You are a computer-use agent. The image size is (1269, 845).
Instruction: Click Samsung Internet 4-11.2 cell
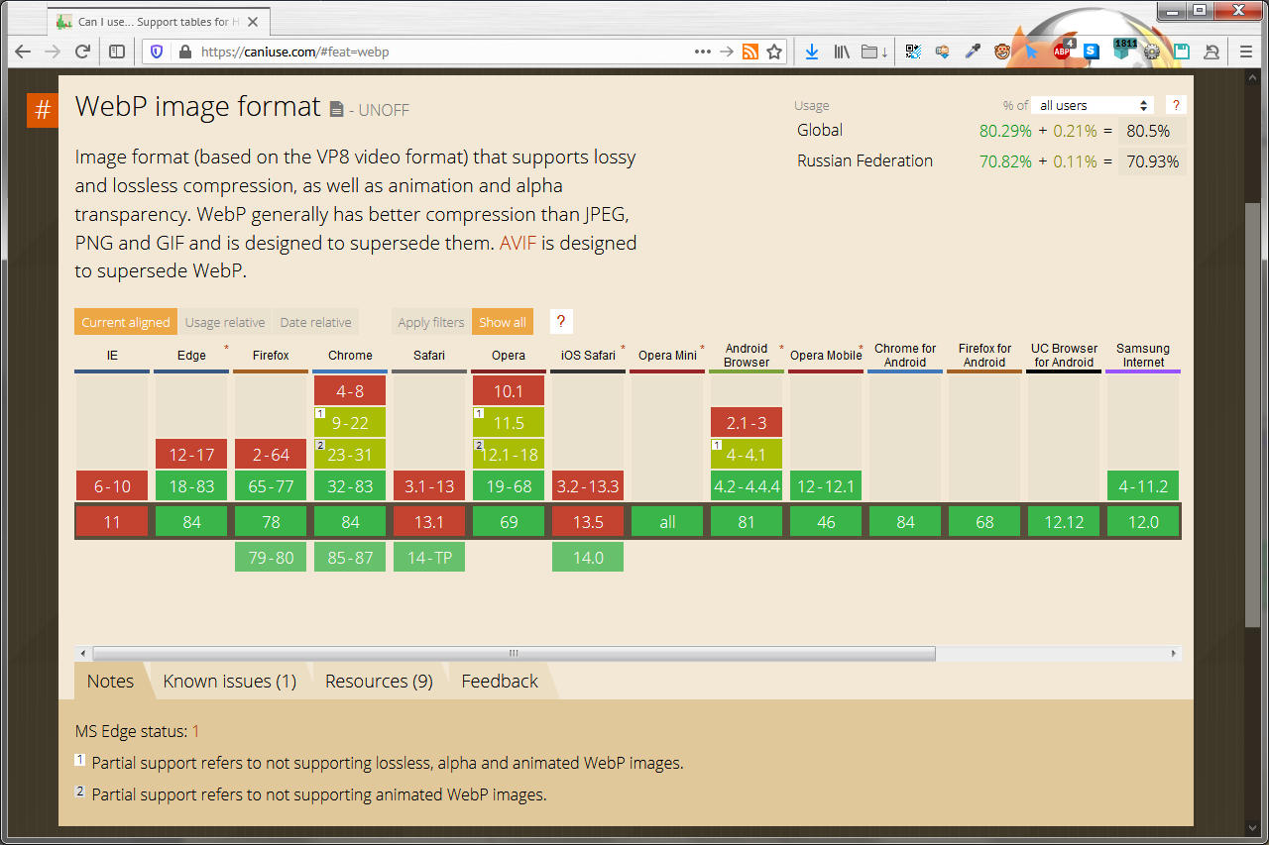1143,486
